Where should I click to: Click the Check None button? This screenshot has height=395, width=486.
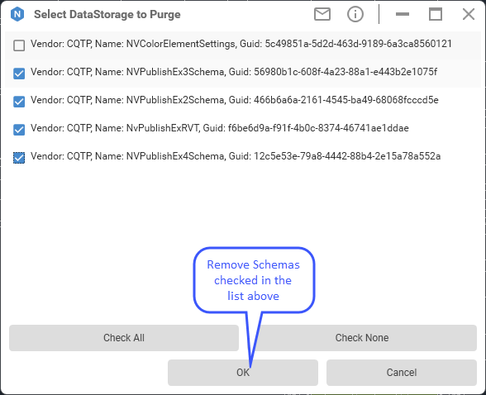click(362, 338)
